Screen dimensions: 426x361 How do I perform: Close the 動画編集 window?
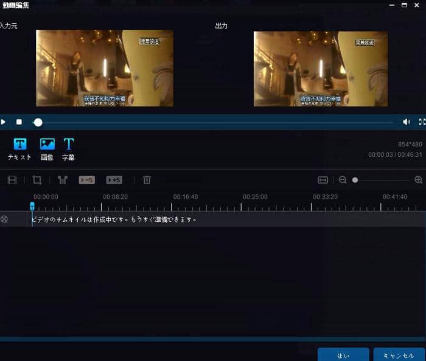pyautogui.click(x=416, y=5)
